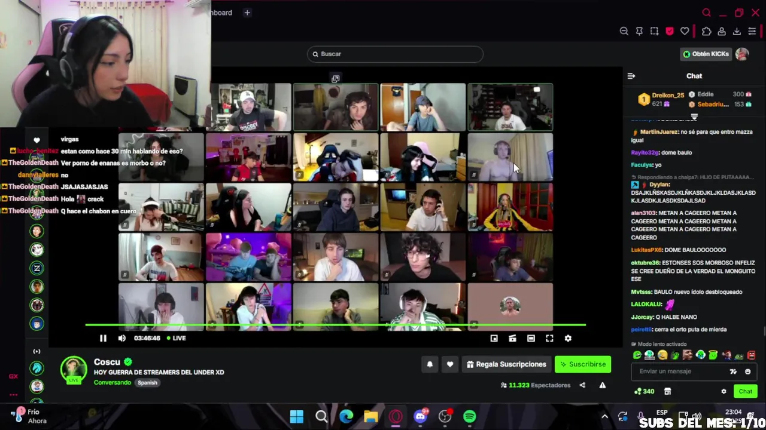Open chat settings gear
766x430 pixels.
(724, 392)
